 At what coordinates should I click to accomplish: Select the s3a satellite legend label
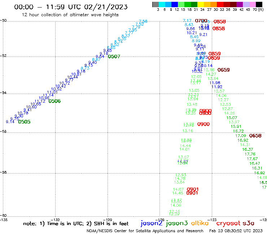coord(249,223)
